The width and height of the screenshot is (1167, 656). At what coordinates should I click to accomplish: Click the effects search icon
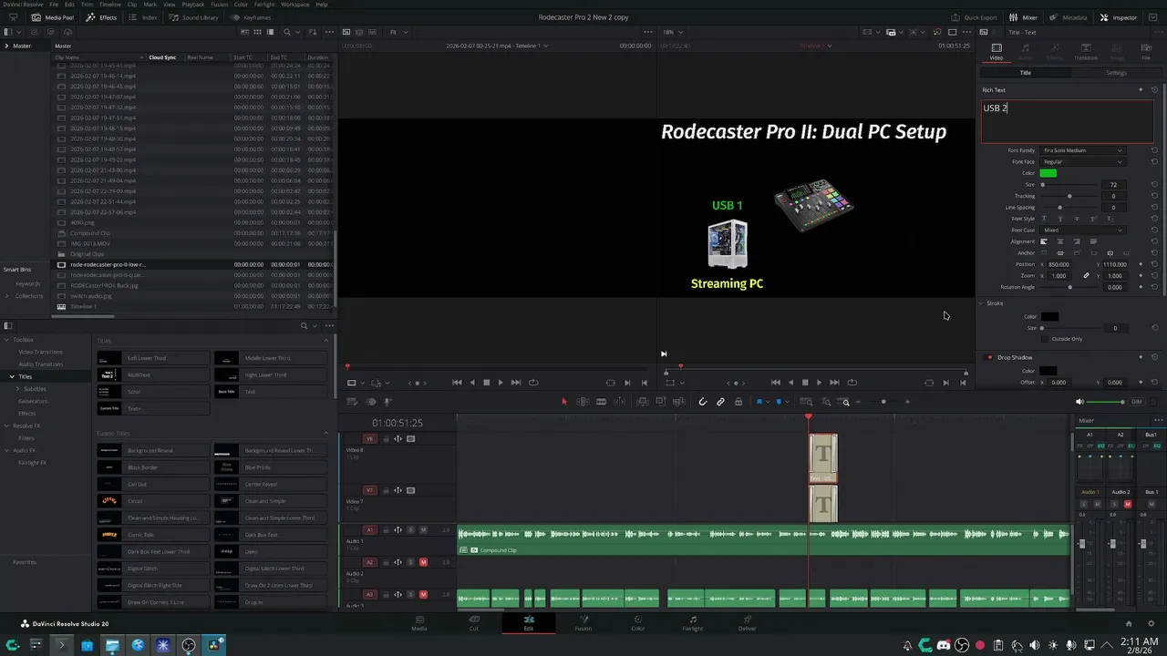tap(305, 326)
